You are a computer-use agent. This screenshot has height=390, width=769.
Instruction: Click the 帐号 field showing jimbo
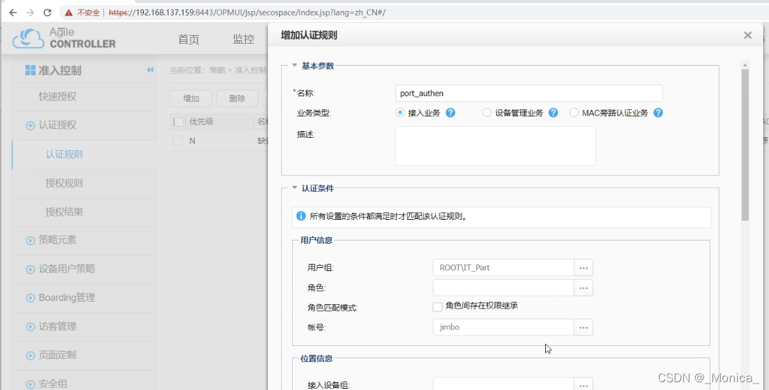pos(503,328)
